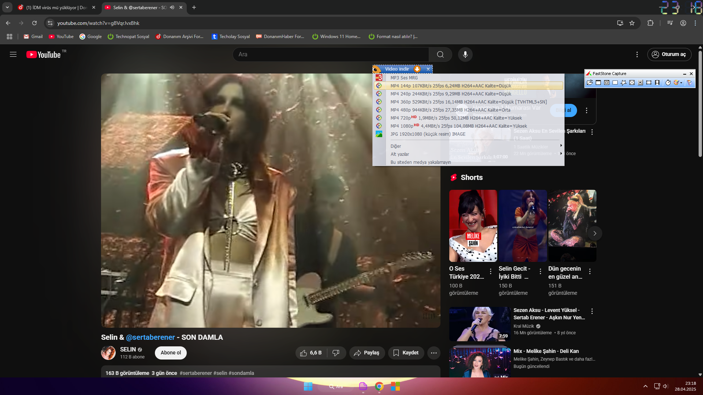Viewport: 703px width, 395px height.
Task: Click FastStone delay timer stopwatch icon
Action: 668,83
